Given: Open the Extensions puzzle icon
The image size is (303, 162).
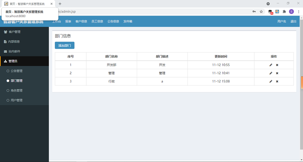Looking at the screenshot, I should click(x=284, y=12).
